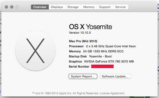Screen dimensions: 159x98
Task: Click the disabled zoom window button
Action: point(17,7)
